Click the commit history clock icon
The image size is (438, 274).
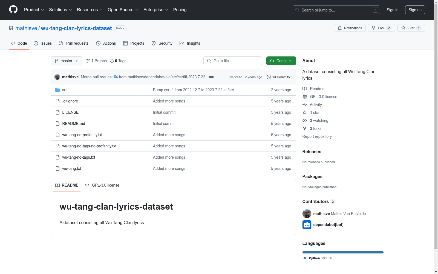pos(269,77)
